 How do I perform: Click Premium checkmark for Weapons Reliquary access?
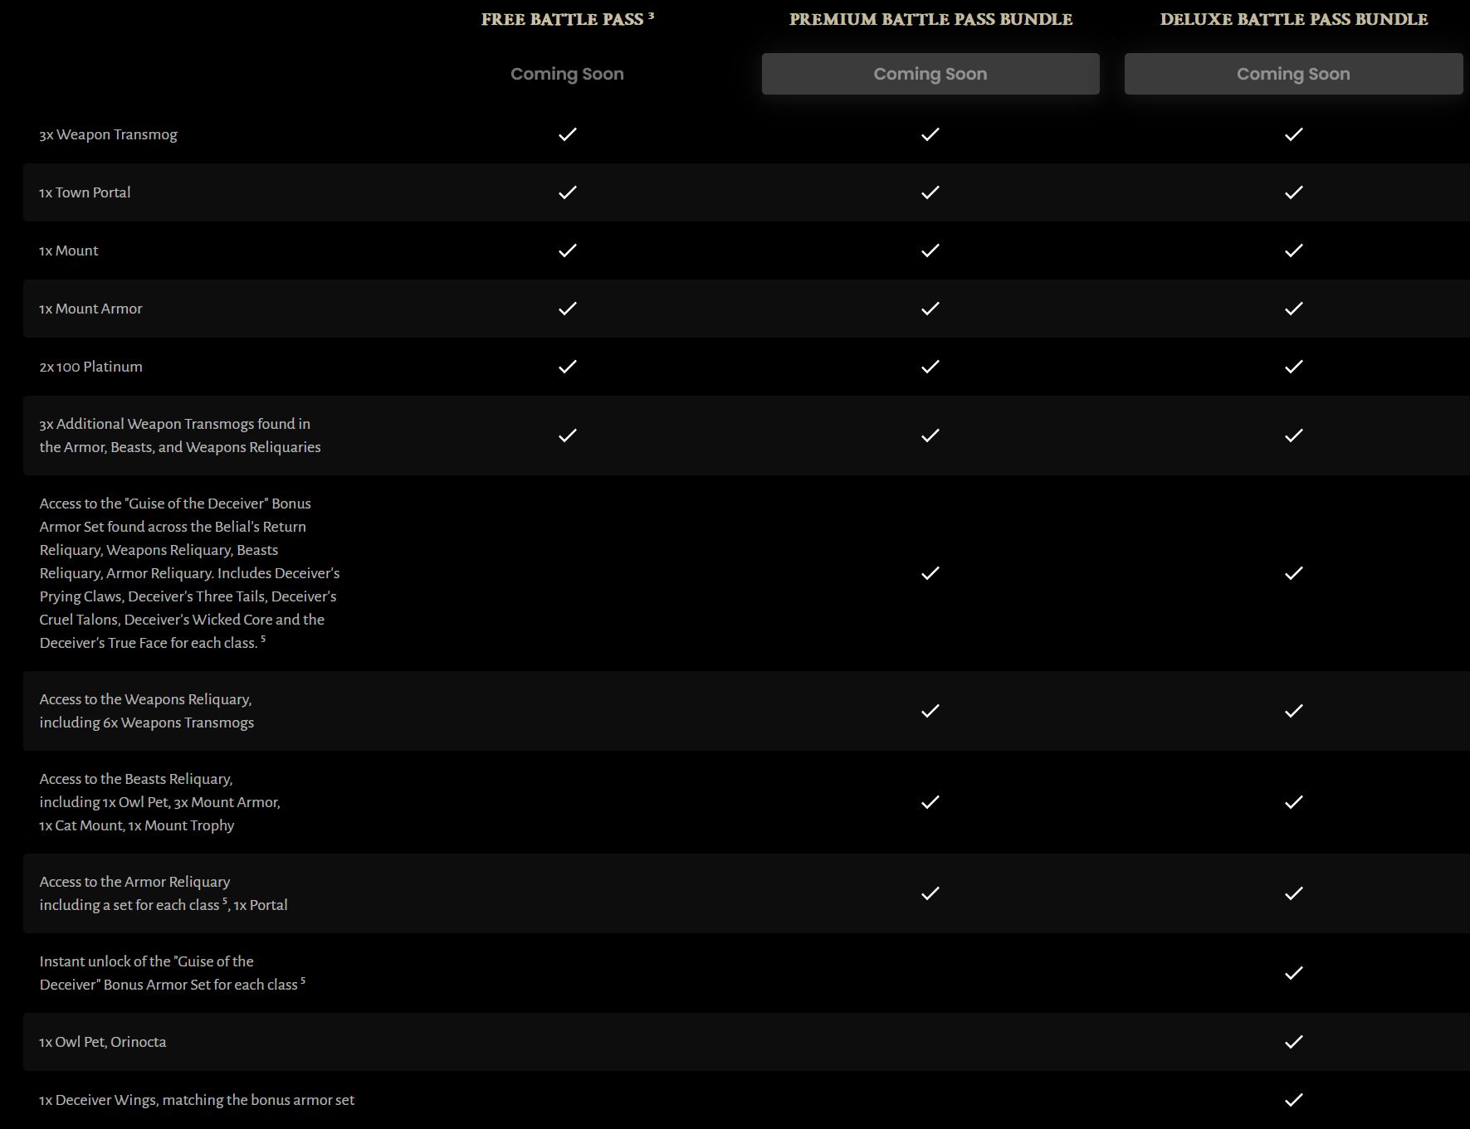[930, 710]
